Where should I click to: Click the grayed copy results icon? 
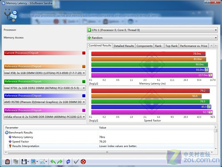point(16,162)
